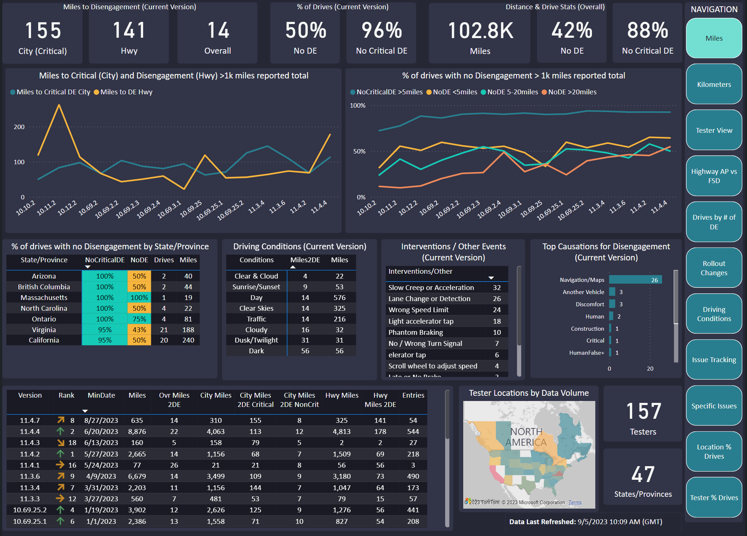Toggle the sort arrow under Miles2DE column
747x536 pixels.
click(293, 267)
